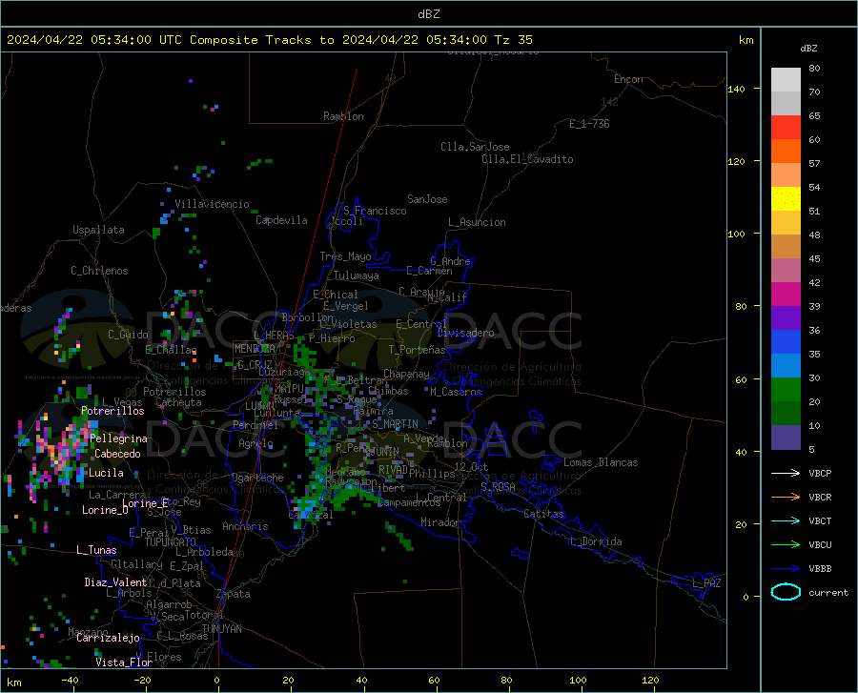Click the Lomas_Blancas label

pos(601,462)
